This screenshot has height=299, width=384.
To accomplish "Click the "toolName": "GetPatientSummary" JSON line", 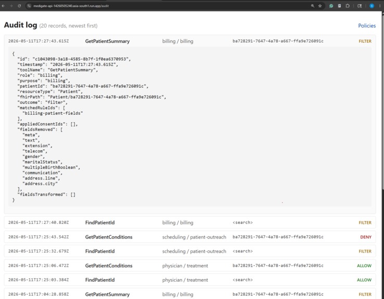I will pyautogui.click(x=57, y=70).
